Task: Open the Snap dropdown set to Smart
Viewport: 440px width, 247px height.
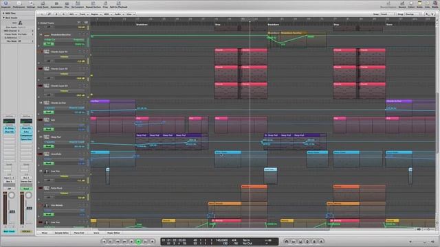Action: pyautogui.click(x=387, y=14)
